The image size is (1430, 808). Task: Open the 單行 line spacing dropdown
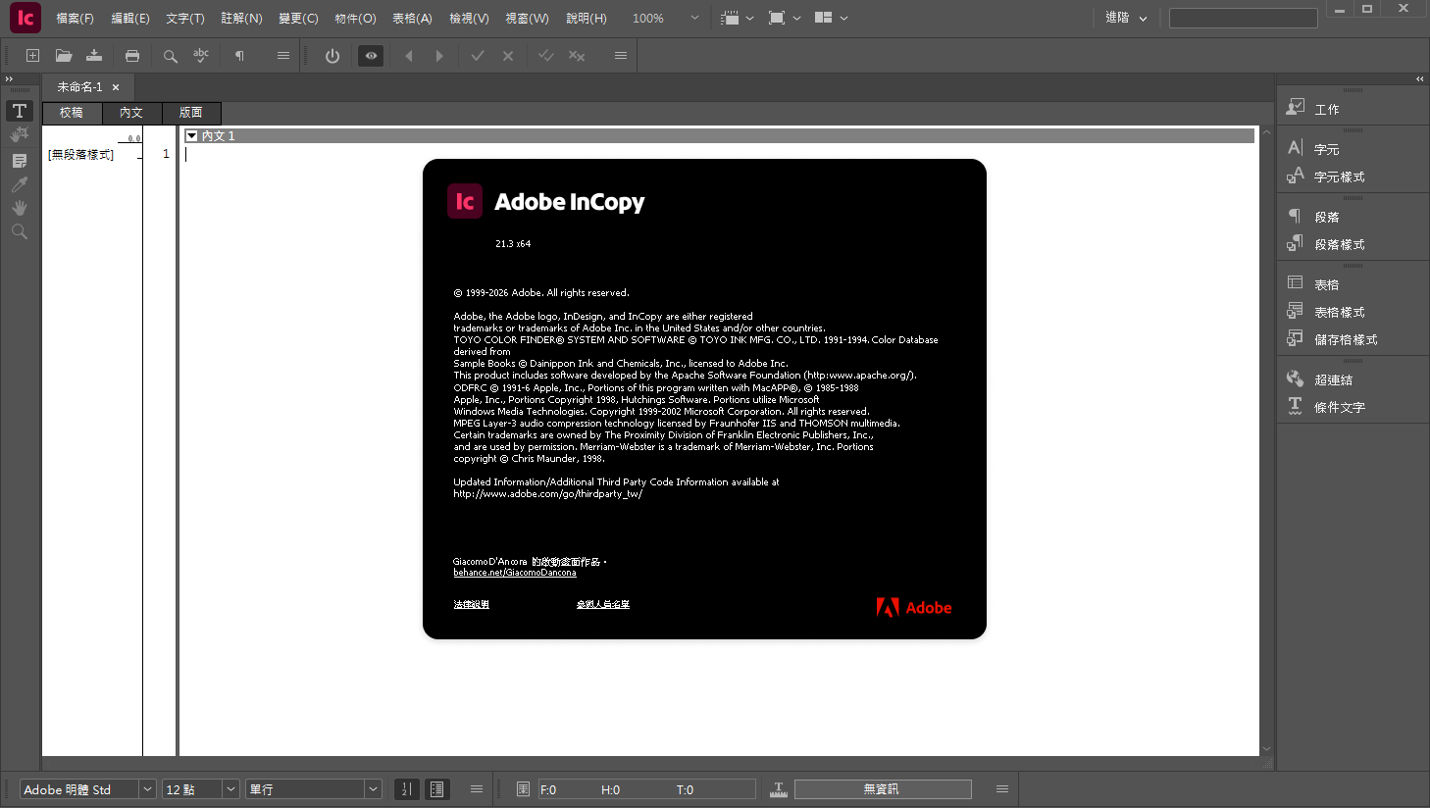point(373,789)
